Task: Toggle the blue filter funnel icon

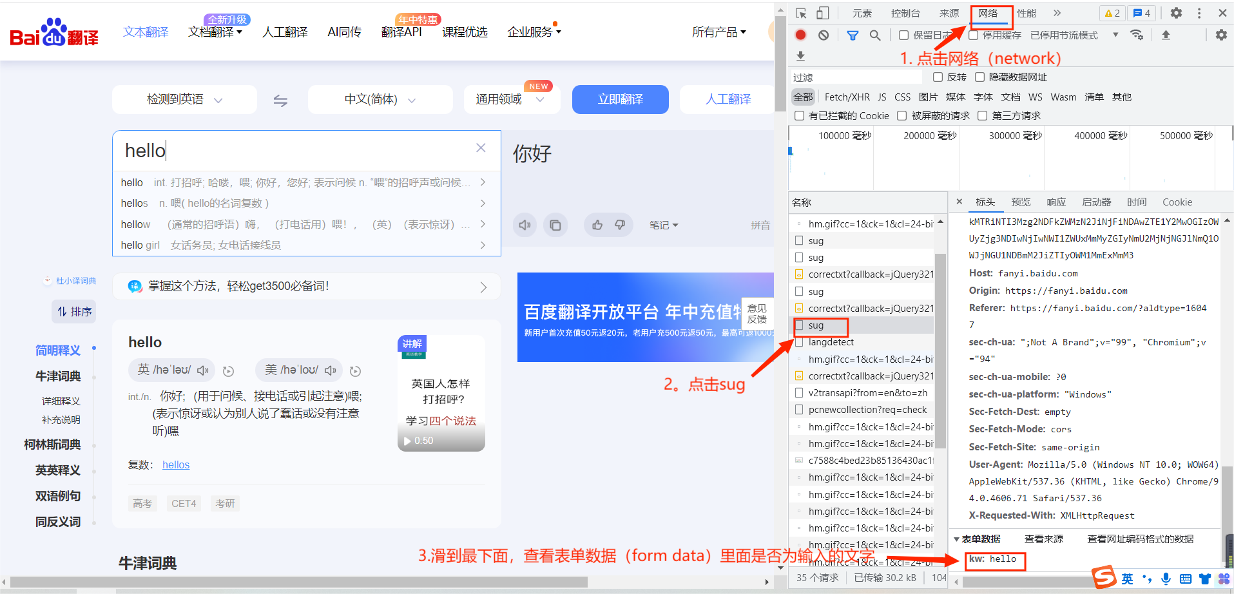Action: pos(853,35)
